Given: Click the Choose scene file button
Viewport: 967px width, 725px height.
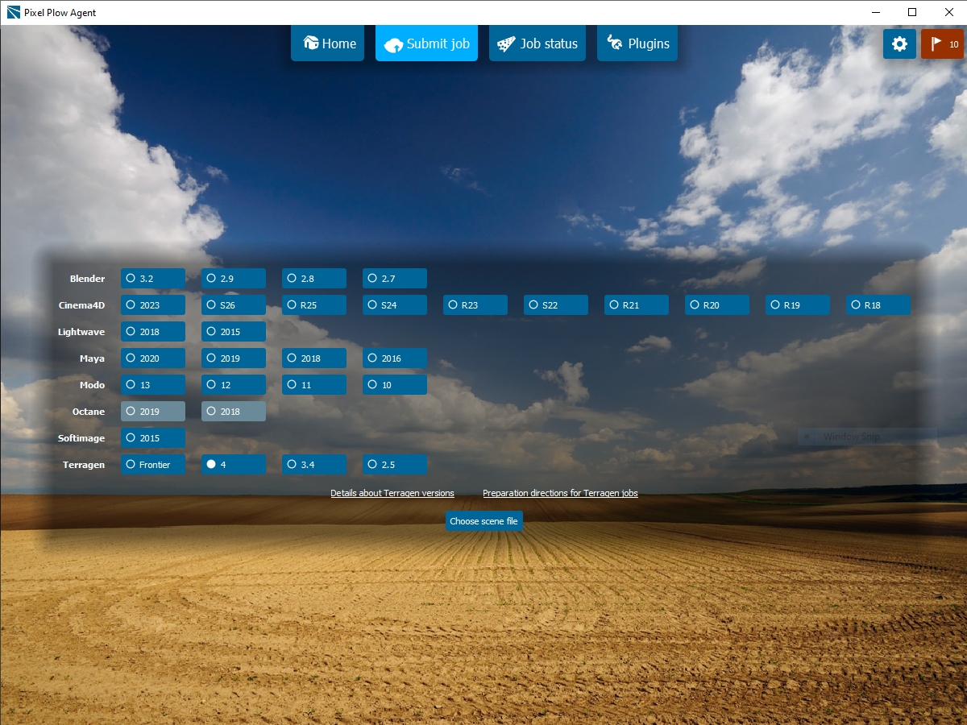Looking at the screenshot, I should click(483, 521).
